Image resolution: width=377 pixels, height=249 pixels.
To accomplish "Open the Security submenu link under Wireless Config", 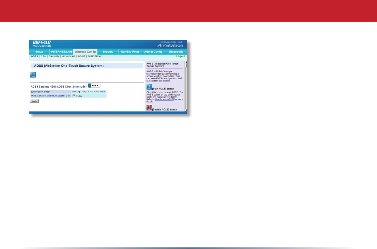I will [x=54, y=56].
